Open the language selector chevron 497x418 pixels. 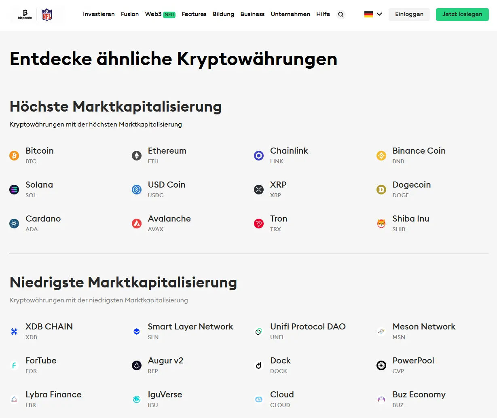(x=379, y=14)
